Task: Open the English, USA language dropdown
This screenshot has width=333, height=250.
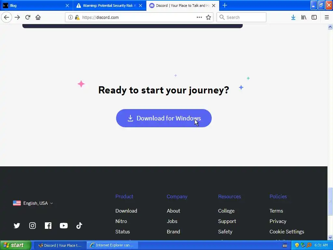Action: (33, 203)
